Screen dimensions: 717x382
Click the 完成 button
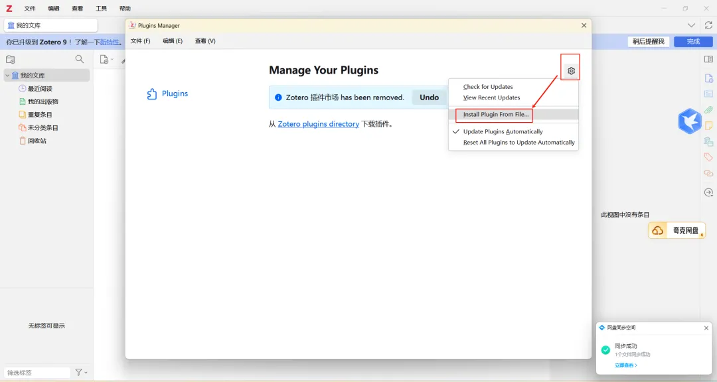click(693, 42)
